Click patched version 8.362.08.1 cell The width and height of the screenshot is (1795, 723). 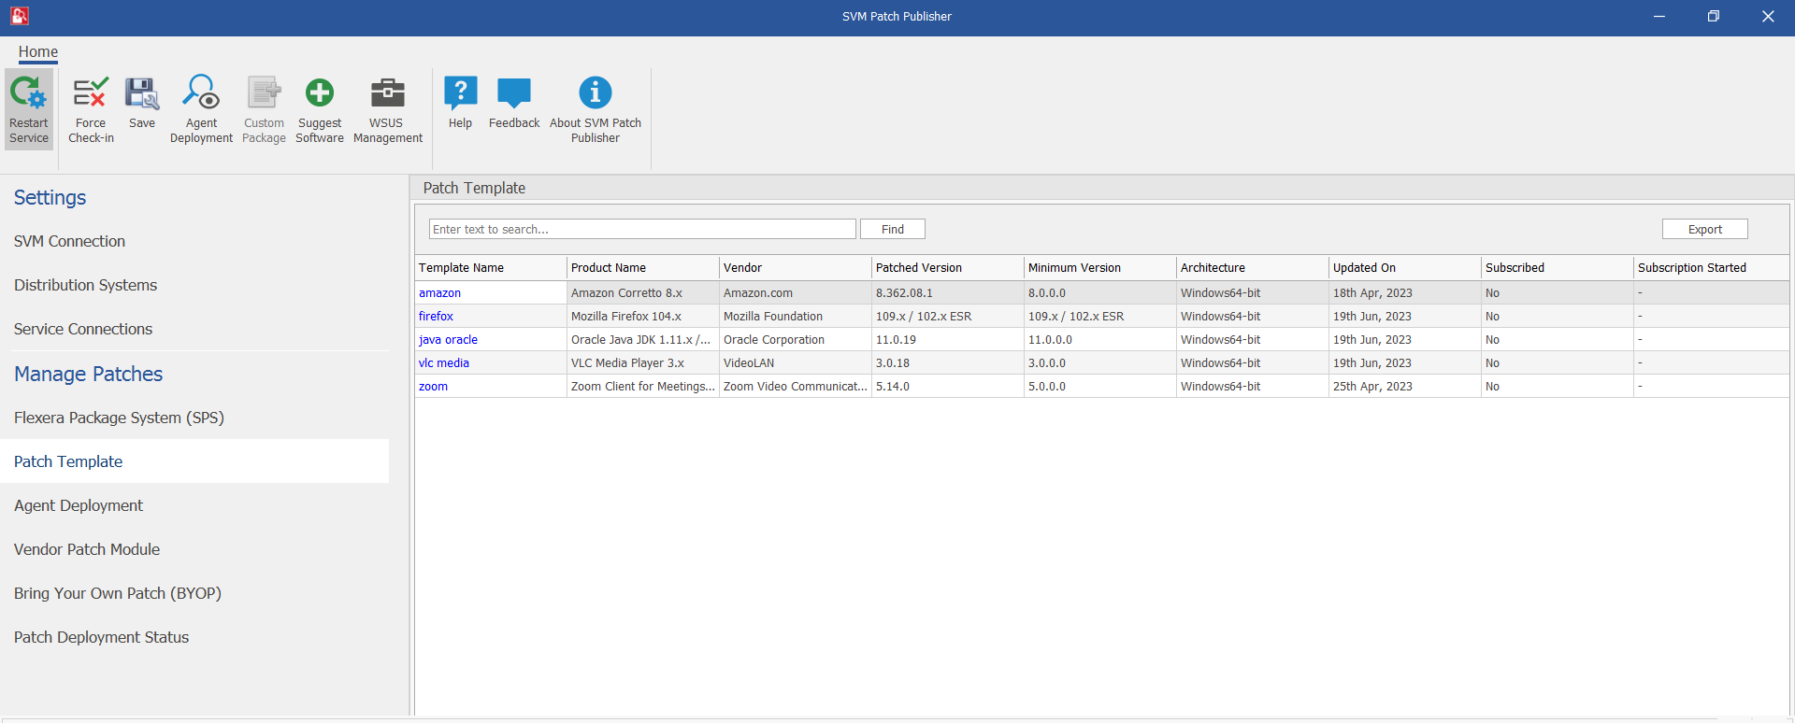(x=948, y=292)
